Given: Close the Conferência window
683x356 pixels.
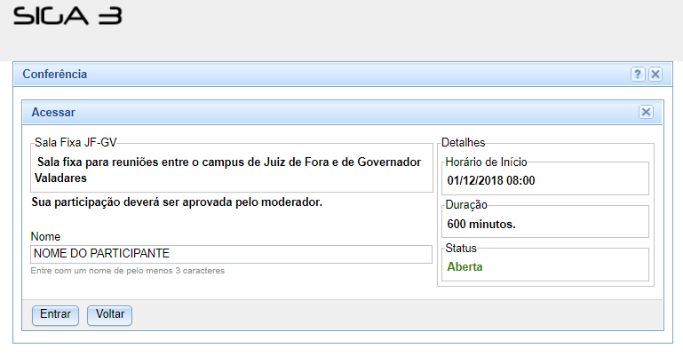Looking at the screenshot, I should coord(655,75).
